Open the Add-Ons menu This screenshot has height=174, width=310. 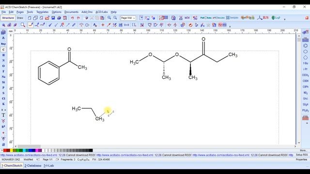(87, 12)
